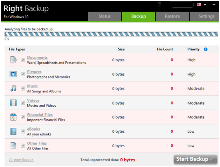Toggle the Videos checkbox
This screenshot has width=220, height=167.
click(23, 103)
